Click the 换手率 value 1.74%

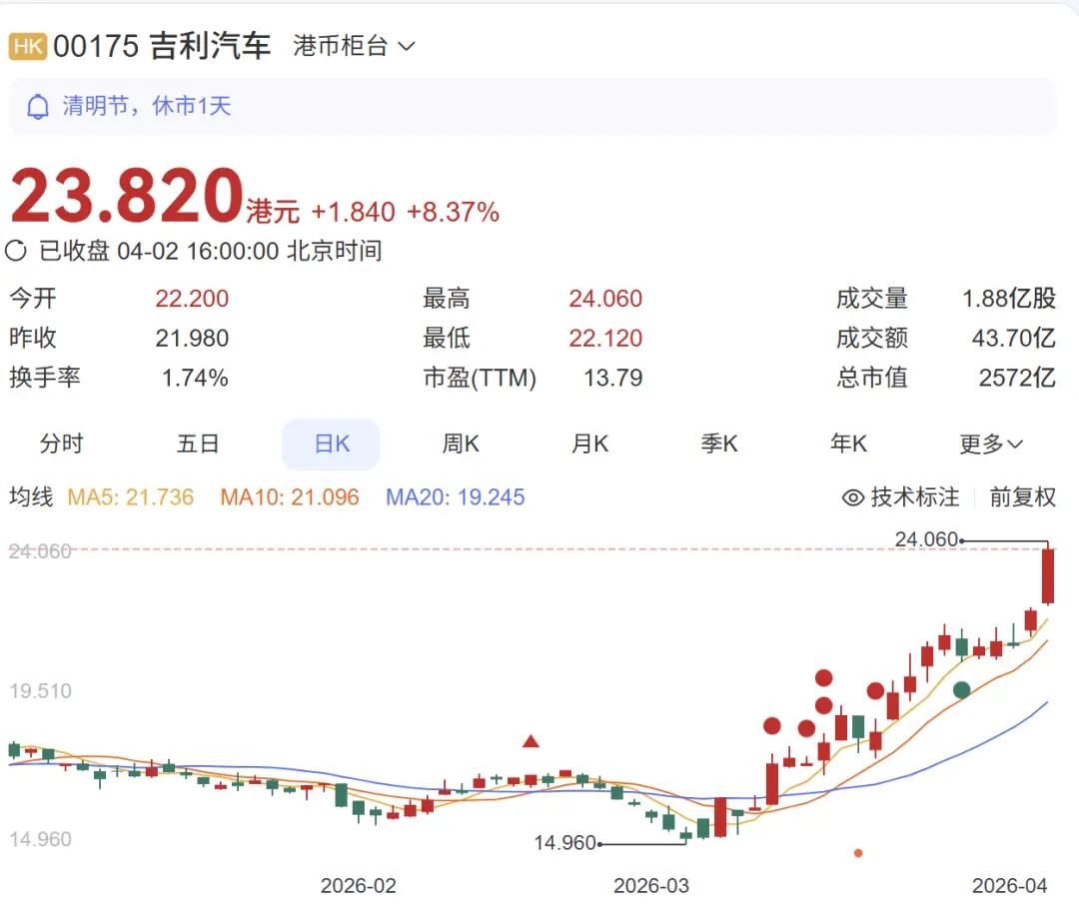(195, 378)
